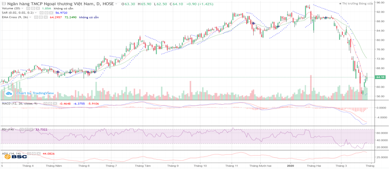Click the TradingView cloud logo icon

point(9,93)
